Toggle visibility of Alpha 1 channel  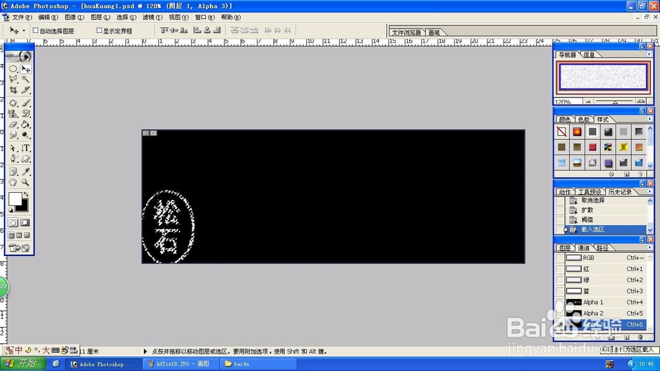click(x=560, y=302)
